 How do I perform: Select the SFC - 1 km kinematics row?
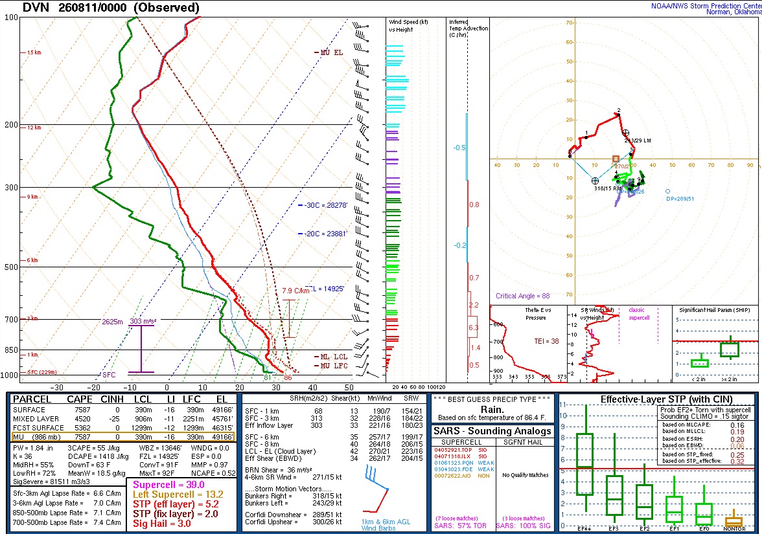point(333,411)
